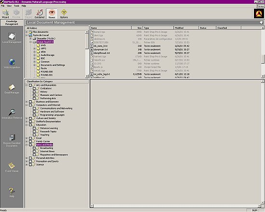Click the file list scroll-down arrow

pyautogui.click(x=263, y=76)
